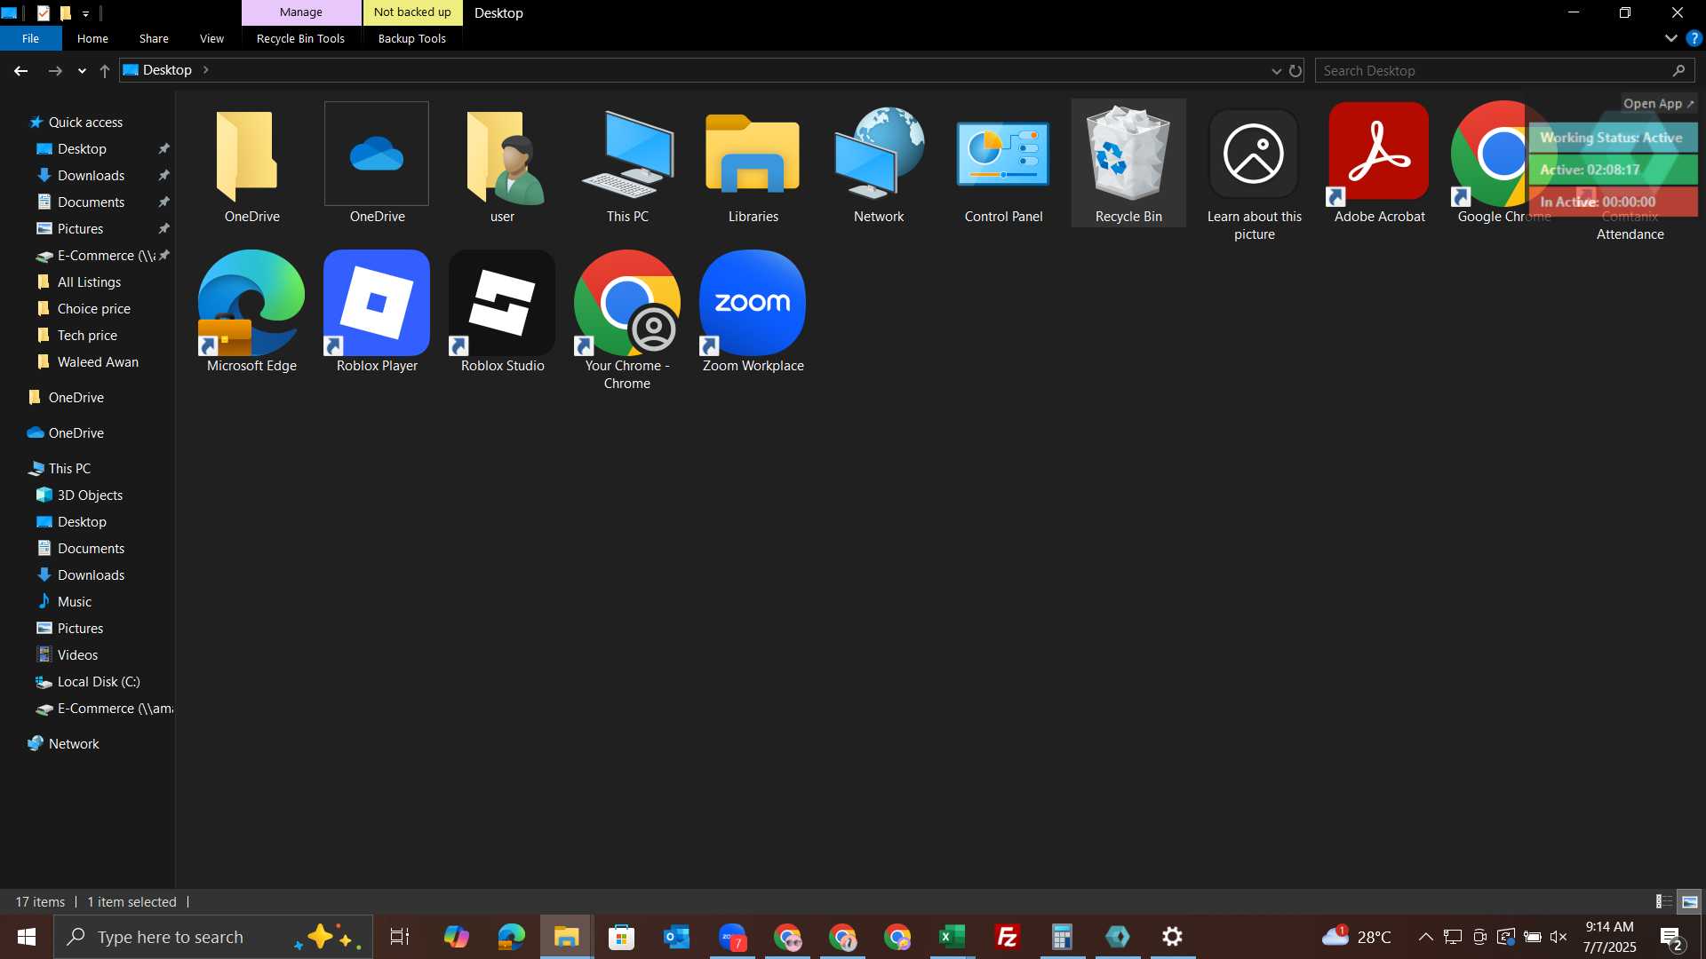Switch to the Home ribbon tab

coord(92,38)
